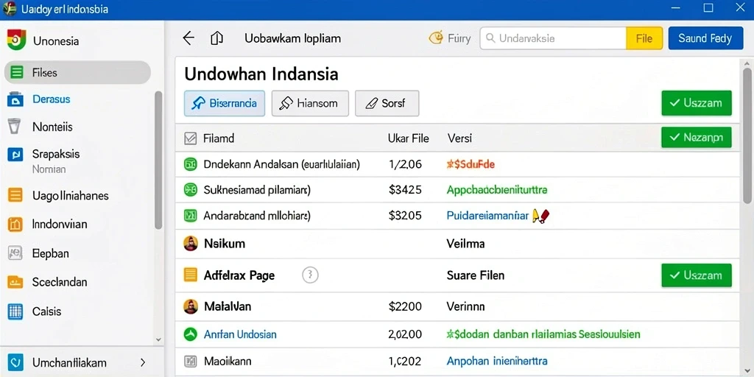This screenshot has height=377, width=754.
Task: Click the Calsis grid icon
Action: (15, 311)
